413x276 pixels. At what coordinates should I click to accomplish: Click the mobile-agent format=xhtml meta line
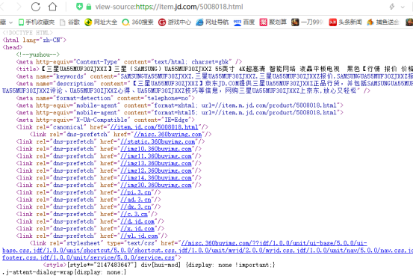pyautogui.click(x=180, y=105)
